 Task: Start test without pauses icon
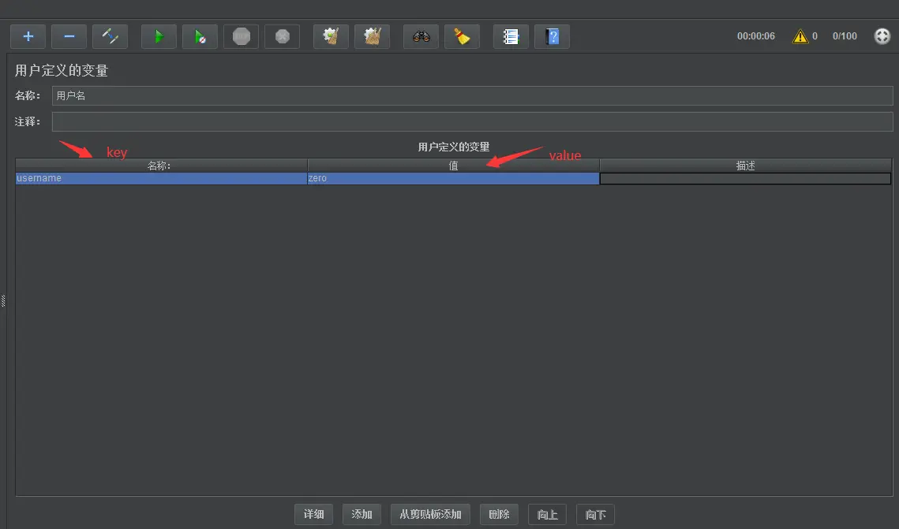(200, 36)
